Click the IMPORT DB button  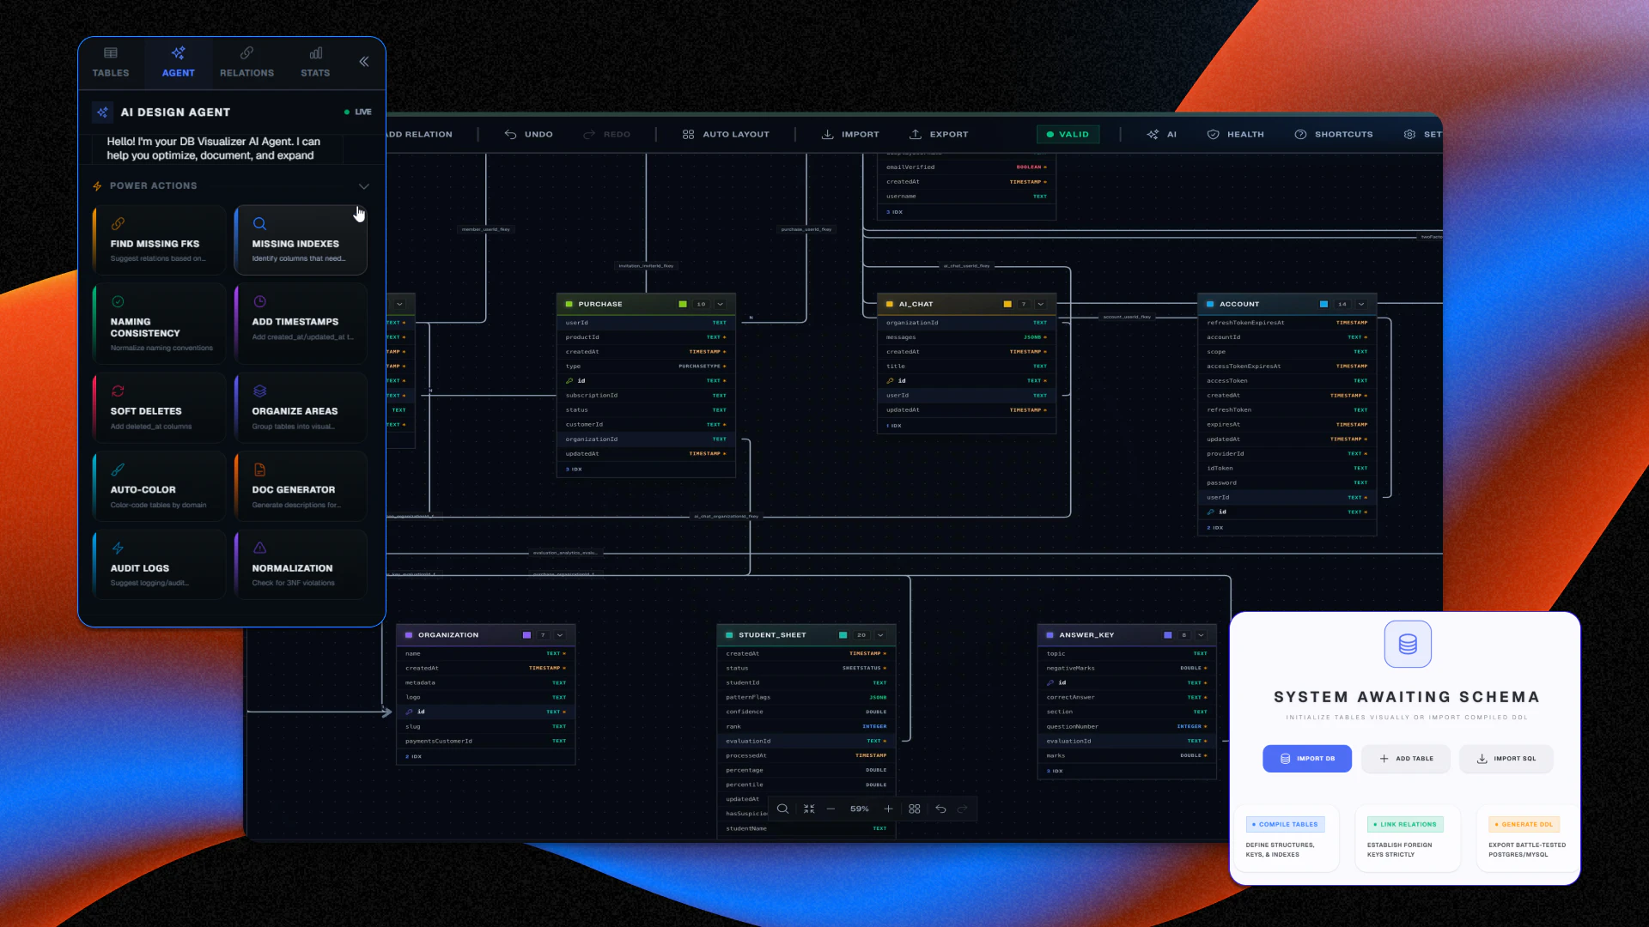click(1306, 758)
